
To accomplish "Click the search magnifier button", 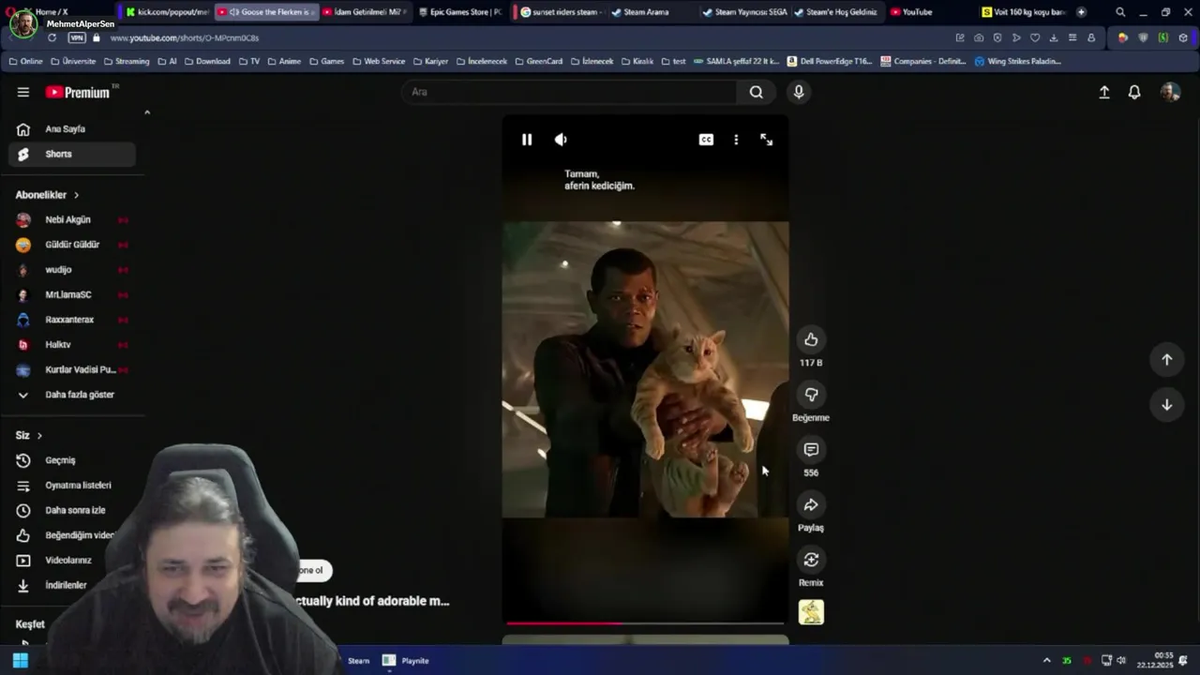I will [757, 92].
